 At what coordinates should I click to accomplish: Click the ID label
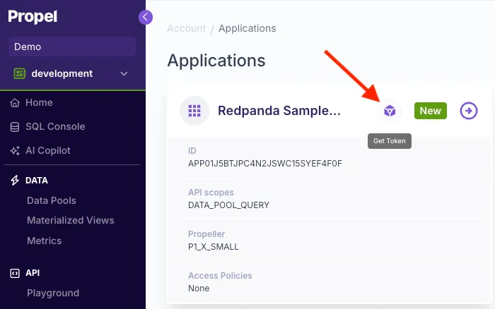[192, 151]
